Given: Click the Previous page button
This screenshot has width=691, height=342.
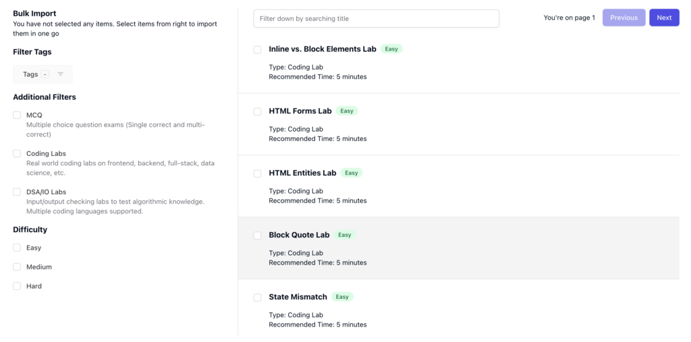Looking at the screenshot, I should (624, 18).
